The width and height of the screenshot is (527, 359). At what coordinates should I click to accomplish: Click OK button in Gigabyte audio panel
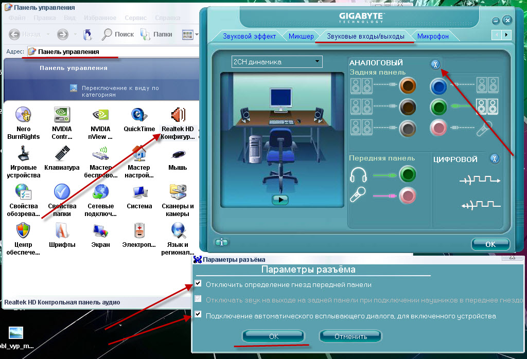(x=490, y=244)
